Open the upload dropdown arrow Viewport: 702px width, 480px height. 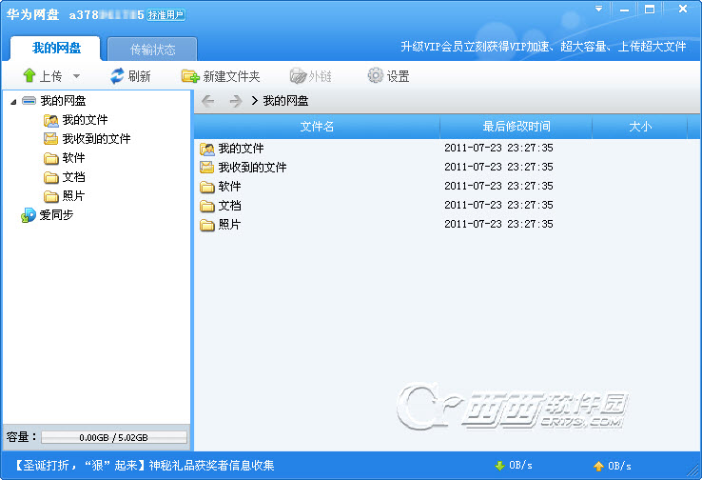pos(76,76)
